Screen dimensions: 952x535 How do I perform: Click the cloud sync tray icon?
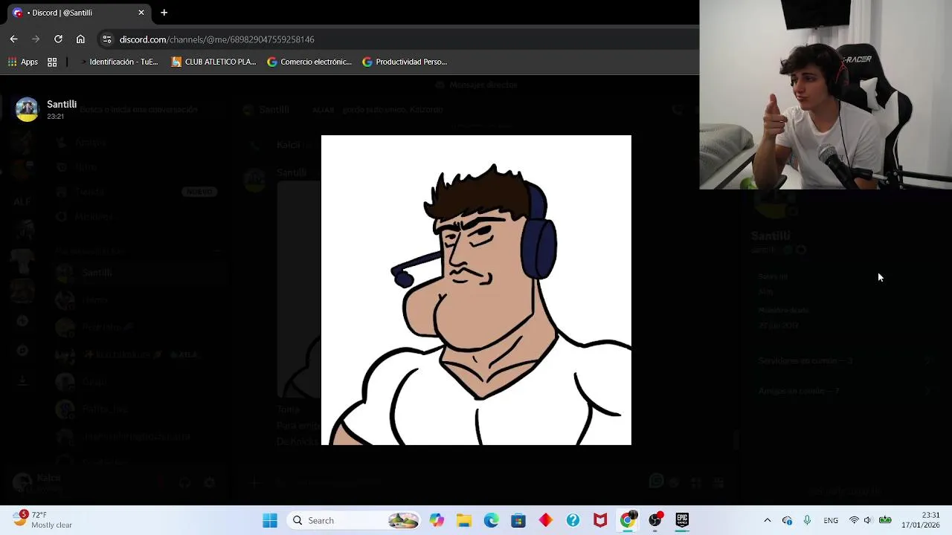click(x=787, y=520)
